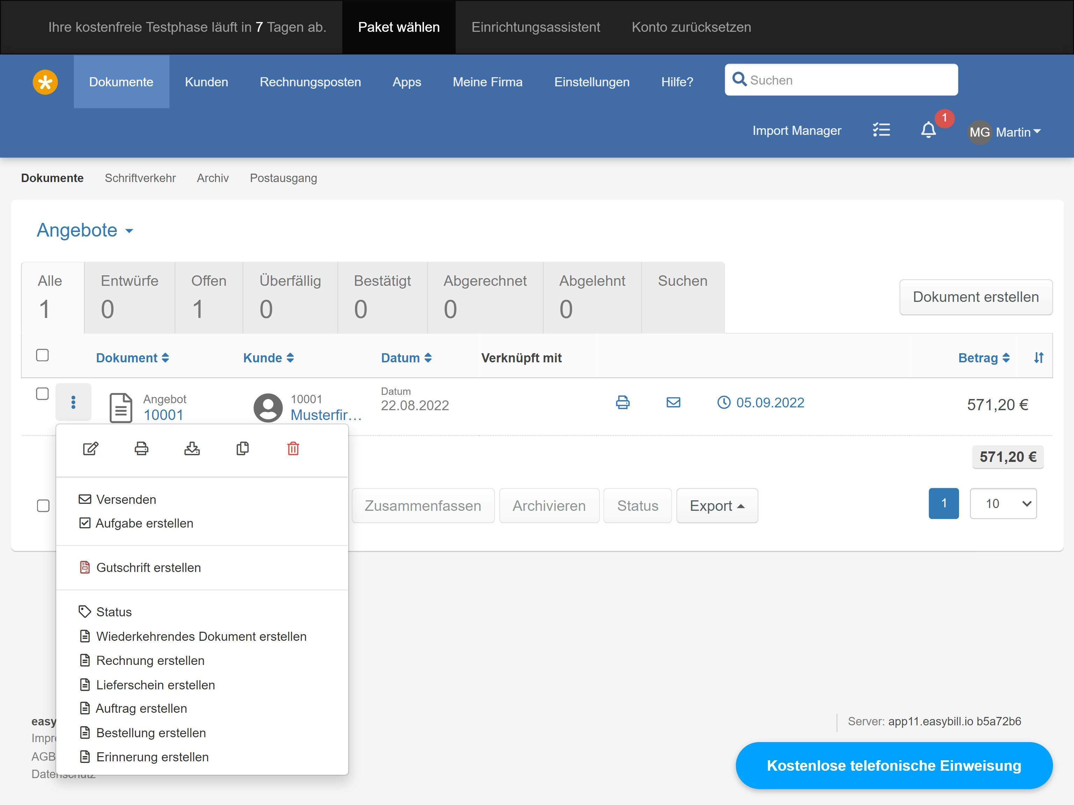Open the Musterfir… customer link

click(326, 415)
